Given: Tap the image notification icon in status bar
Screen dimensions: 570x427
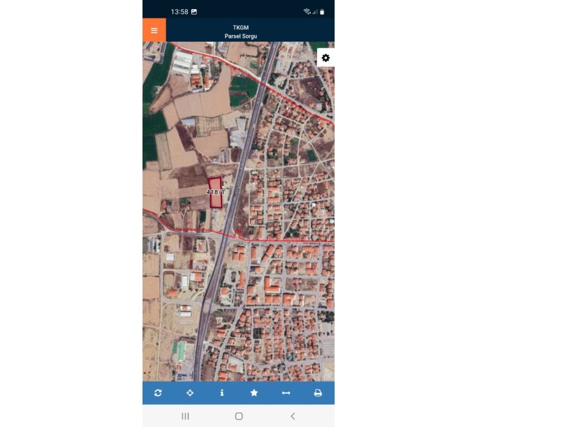Looking at the screenshot, I should click(x=194, y=12).
